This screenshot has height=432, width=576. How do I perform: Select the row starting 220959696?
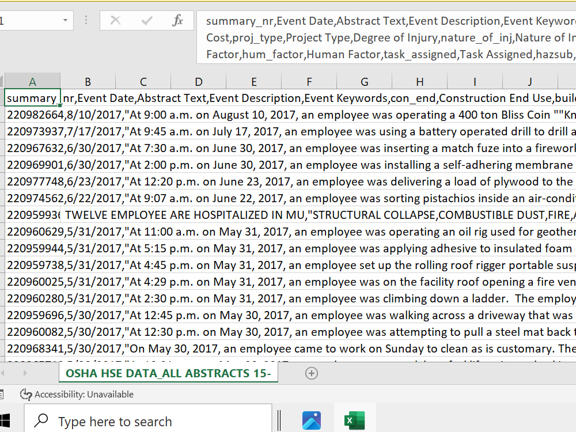[x=290, y=315]
